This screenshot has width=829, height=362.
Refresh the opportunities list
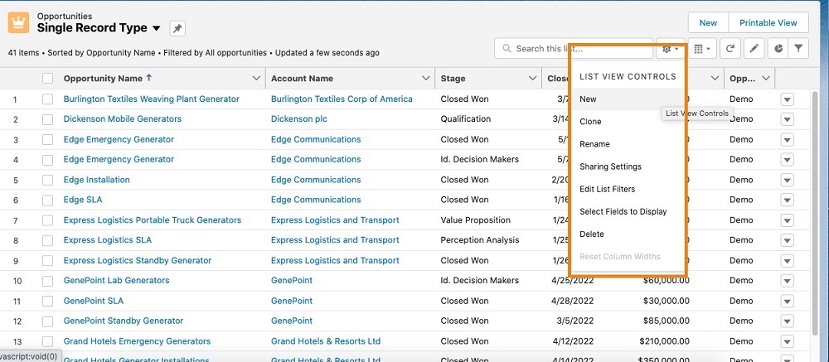pos(730,49)
